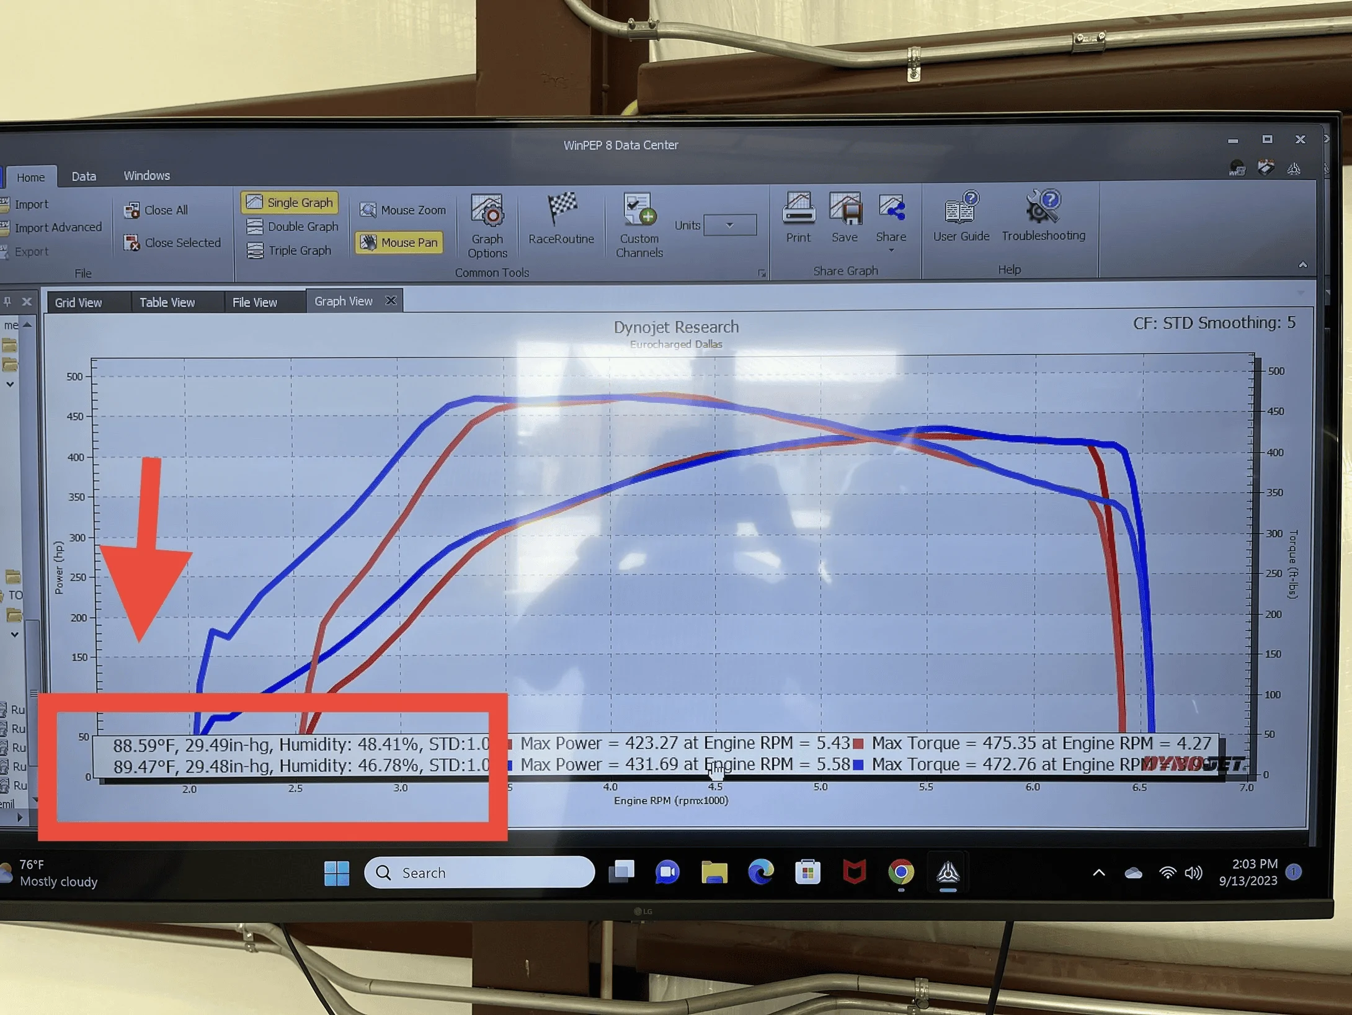Screen dimensions: 1352x1015
Task: Collapse the ribbon with the chevron
Action: pyautogui.click(x=1302, y=265)
